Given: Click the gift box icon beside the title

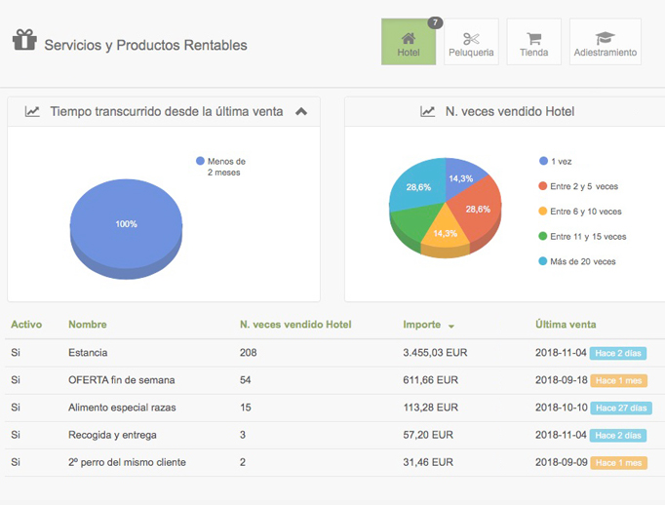Looking at the screenshot, I should [24, 41].
